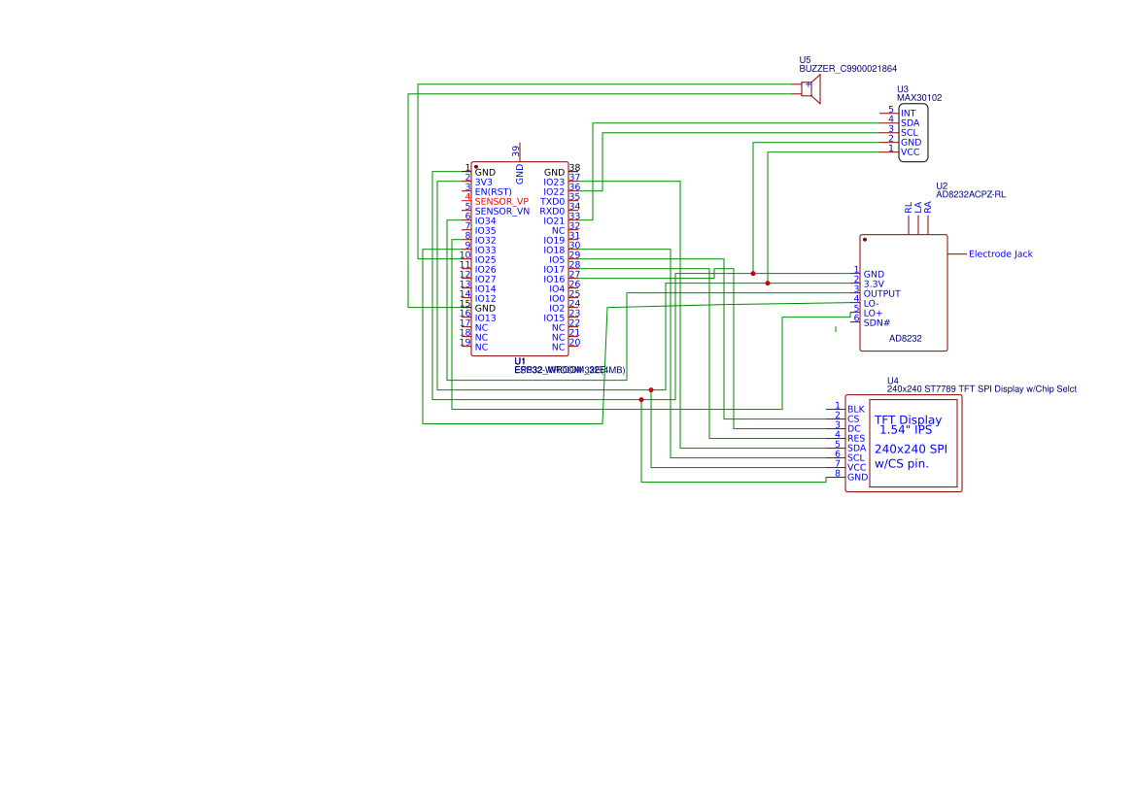Click the 3.3V pin label on AD8232
1136x803 pixels.
coord(874,284)
